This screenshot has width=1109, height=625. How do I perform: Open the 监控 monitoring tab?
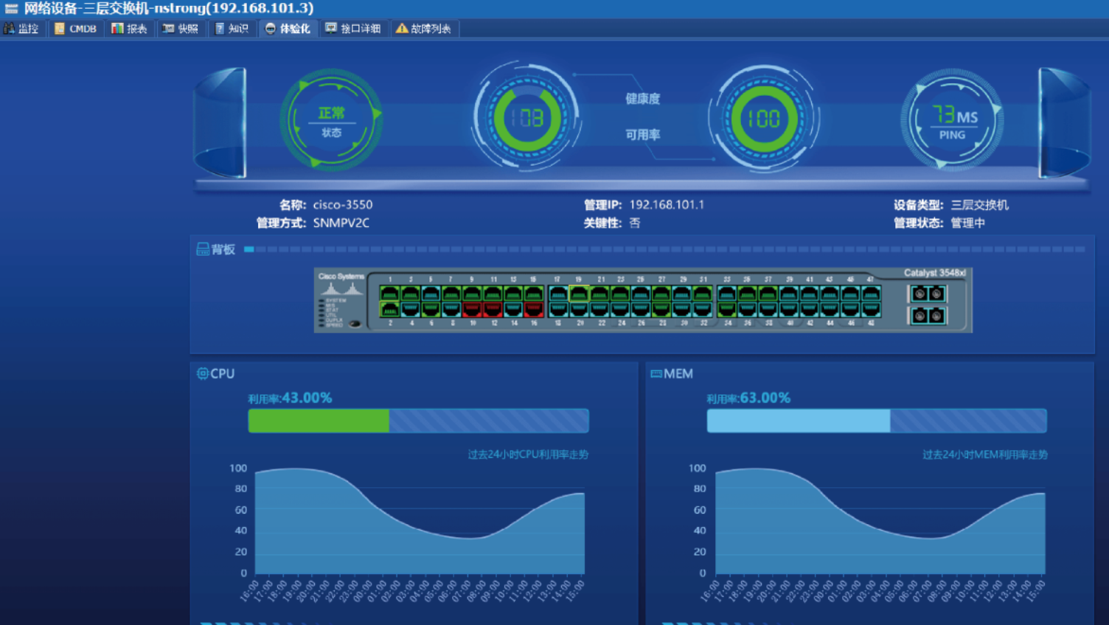(x=21, y=29)
